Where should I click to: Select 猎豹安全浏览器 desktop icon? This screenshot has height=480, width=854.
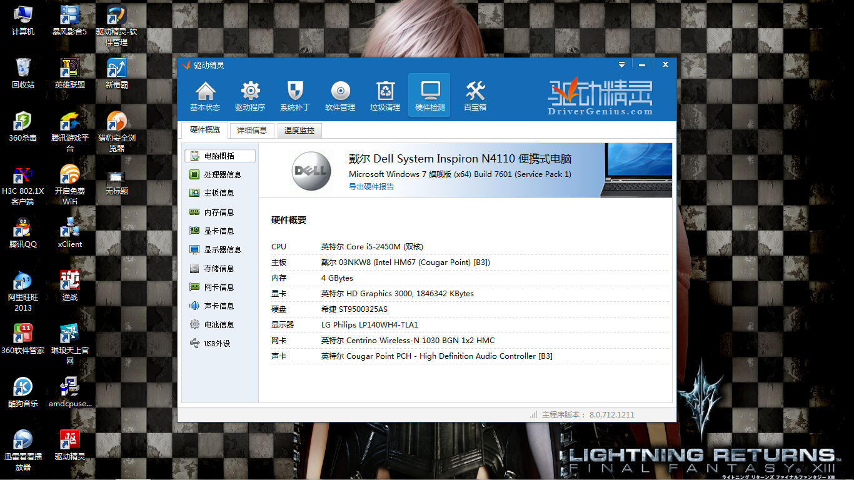pyautogui.click(x=117, y=132)
